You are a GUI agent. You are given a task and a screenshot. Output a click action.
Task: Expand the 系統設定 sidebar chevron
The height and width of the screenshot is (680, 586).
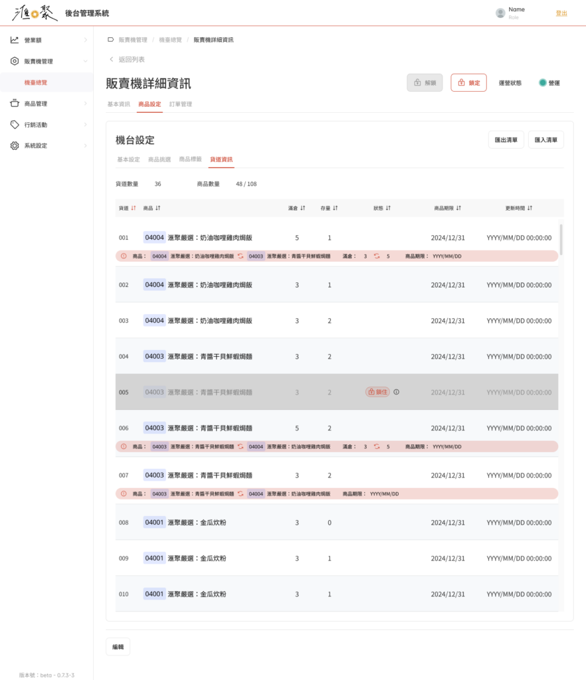[x=85, y=145]
